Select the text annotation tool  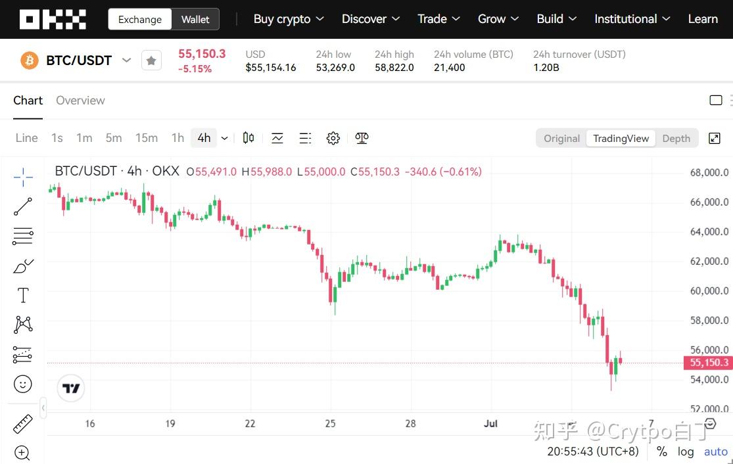pos(23,295)
